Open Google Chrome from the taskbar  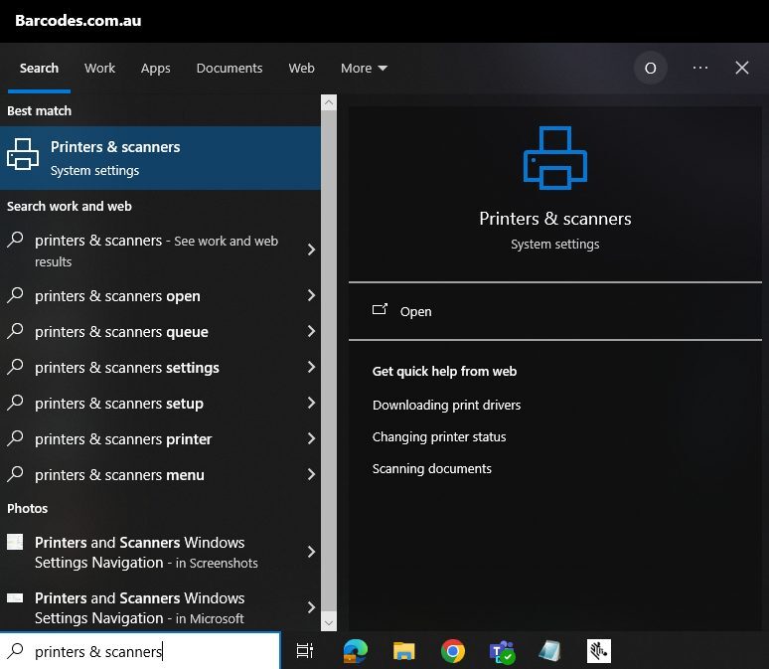point(453,651)
